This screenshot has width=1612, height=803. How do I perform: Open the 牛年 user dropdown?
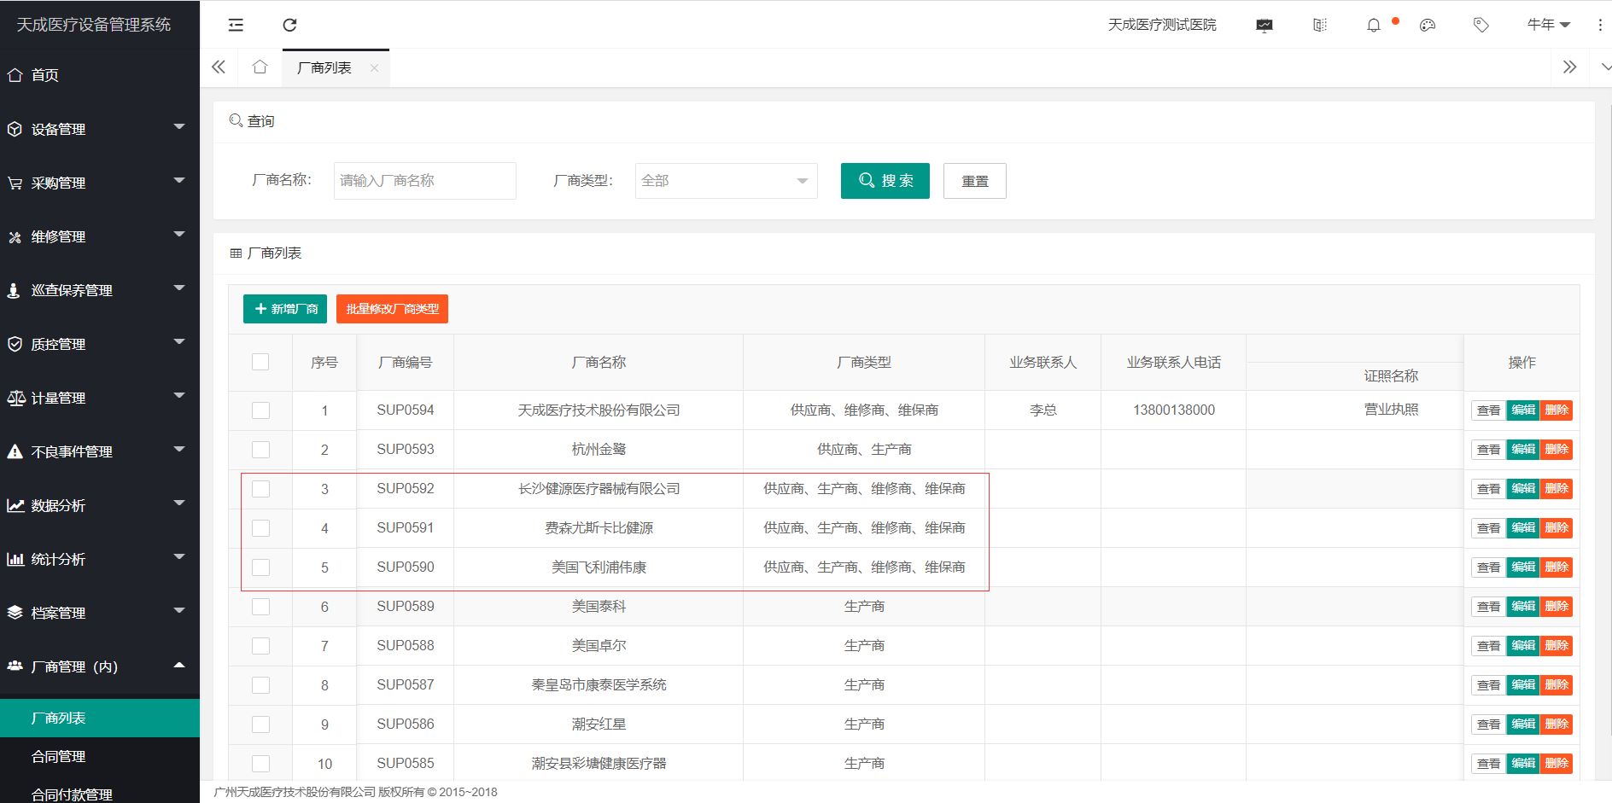point(1549,25)
